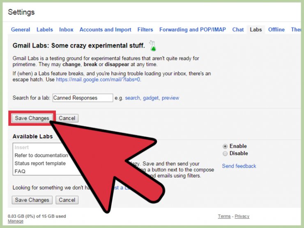Image resolution: width=304 pixels, height=228 pixels.
Task: Click 'Status report template' in preview list
Action: click(x=40, y=163)
